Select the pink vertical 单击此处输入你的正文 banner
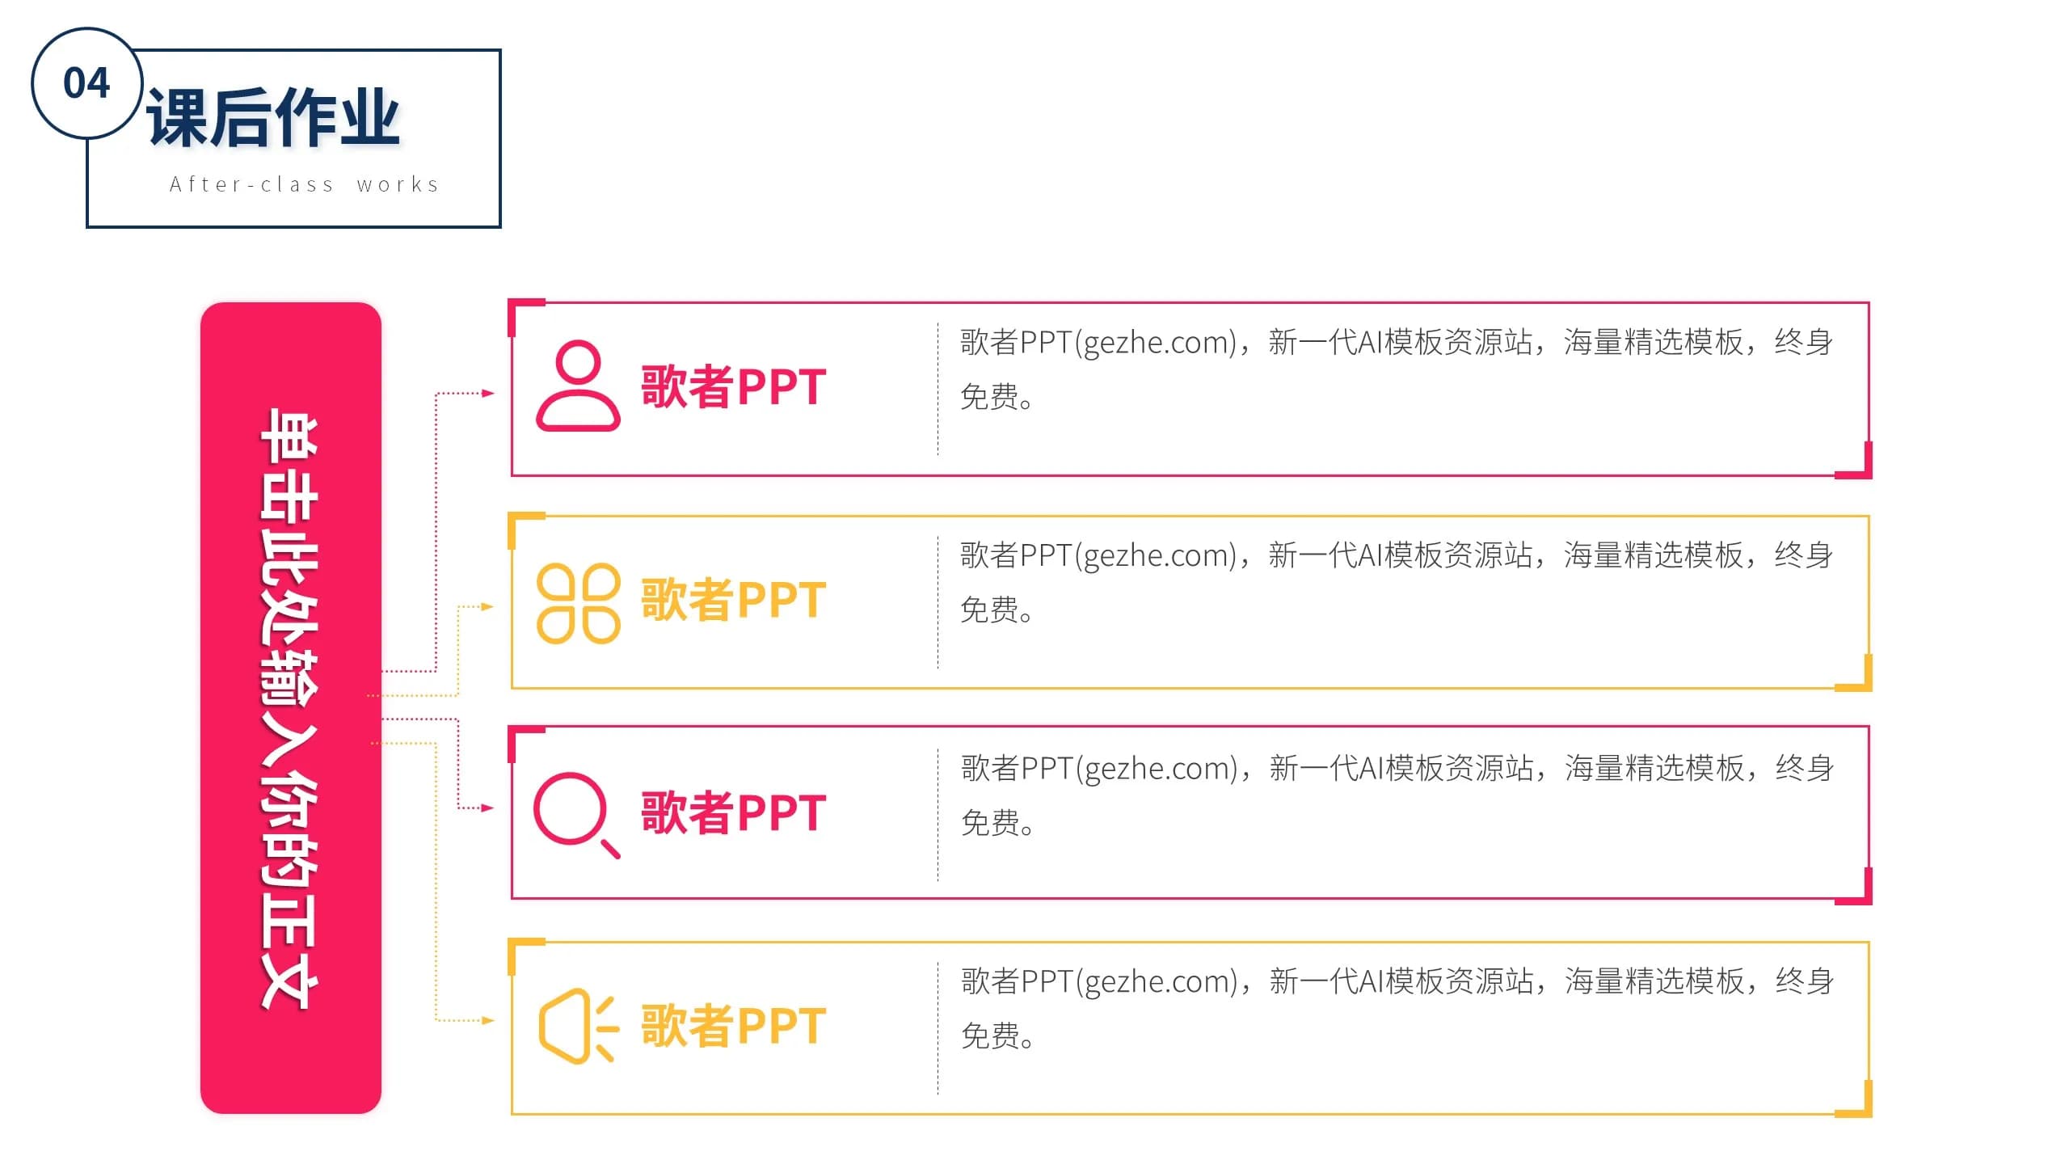Image resolution: width=2069 pixels, height=1164 pixels. (290, 708)
